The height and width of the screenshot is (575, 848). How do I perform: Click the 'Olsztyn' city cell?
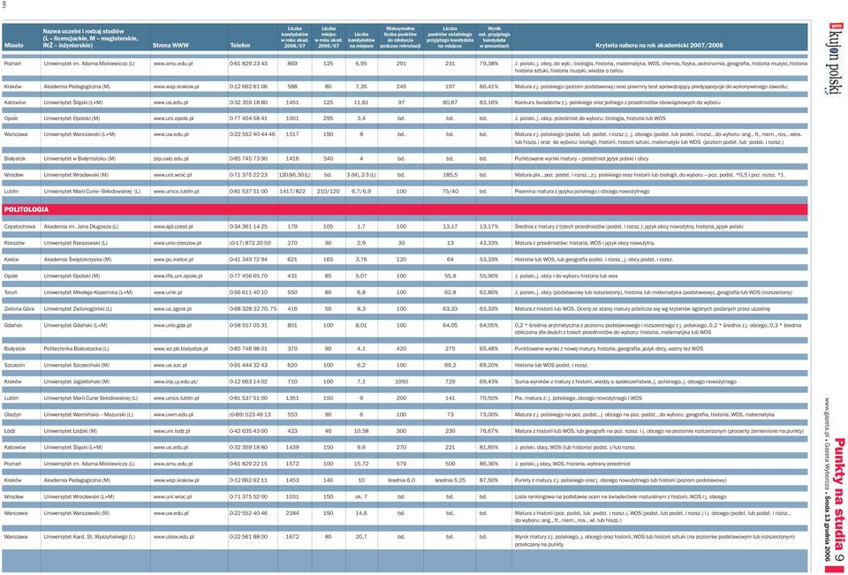13,414
